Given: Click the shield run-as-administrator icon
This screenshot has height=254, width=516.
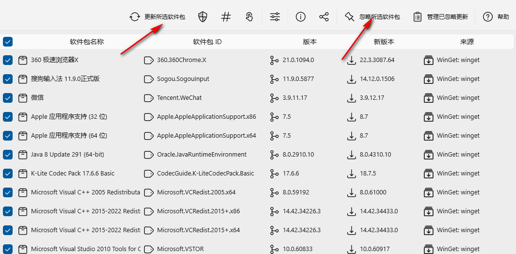Looking at the screenshot, I should 203,17.
